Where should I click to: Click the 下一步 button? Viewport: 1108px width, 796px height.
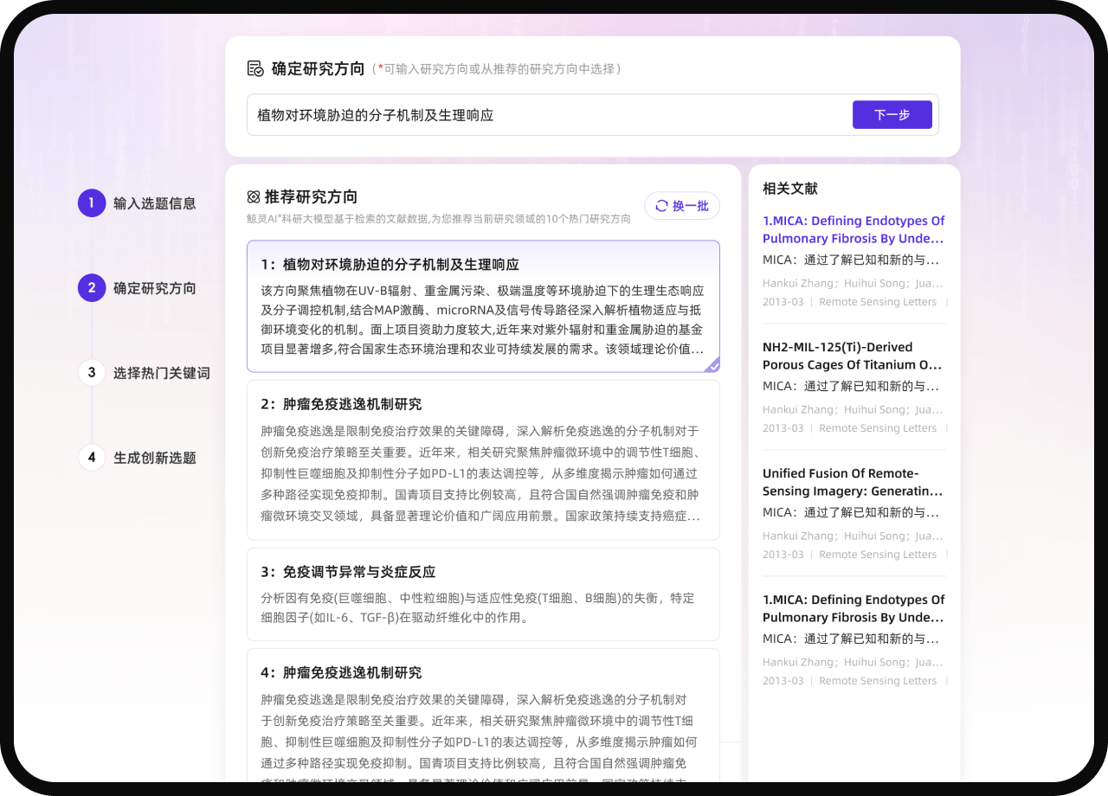coord(892,114)
